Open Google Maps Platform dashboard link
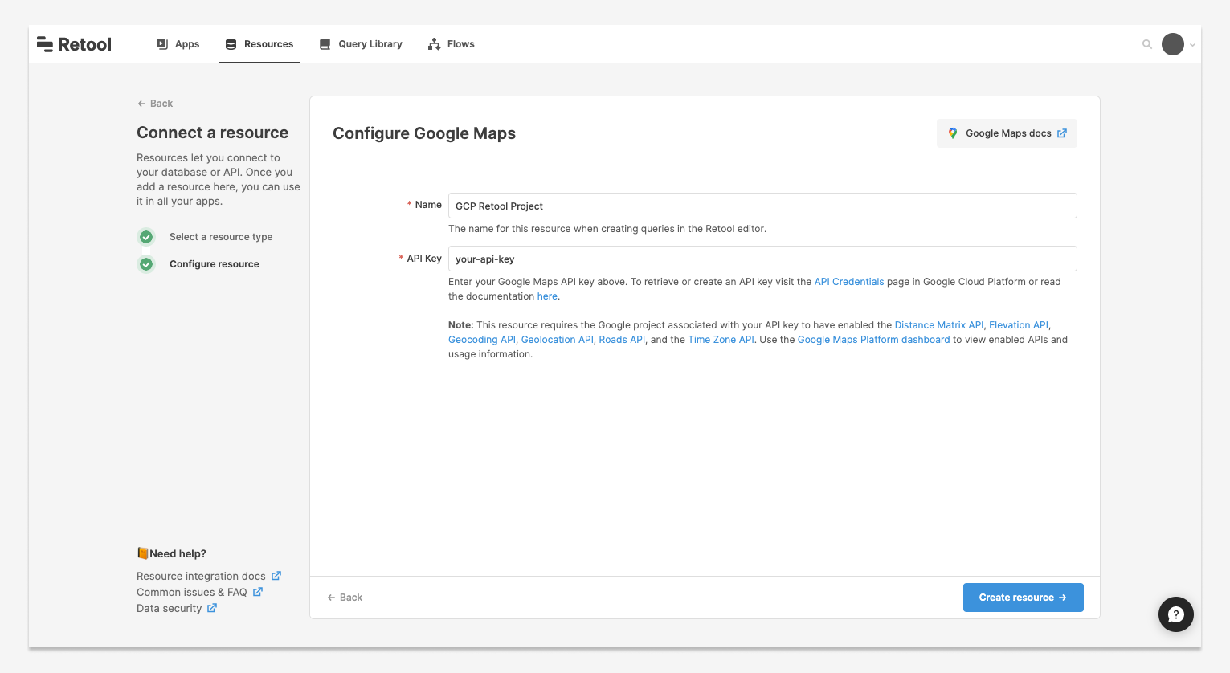Viewport: 1230px width, 673px height. 874,340
